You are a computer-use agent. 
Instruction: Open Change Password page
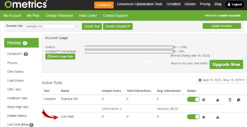59,15
